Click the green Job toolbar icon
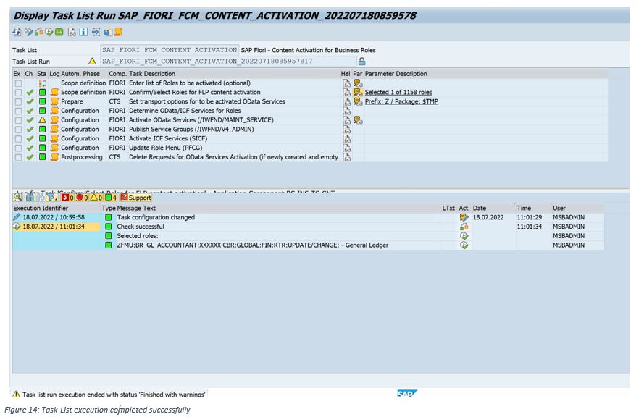 (x=59, y=32)
